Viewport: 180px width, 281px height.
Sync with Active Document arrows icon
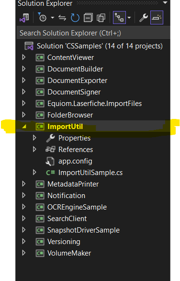click(x=62, y=18)
